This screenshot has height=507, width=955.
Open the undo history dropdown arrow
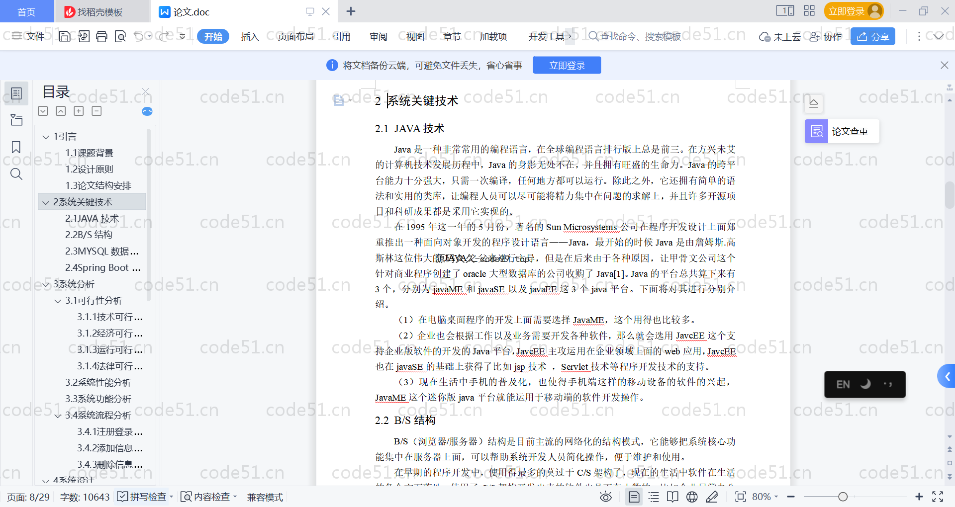pyautogui.click(x=149, y=36)
